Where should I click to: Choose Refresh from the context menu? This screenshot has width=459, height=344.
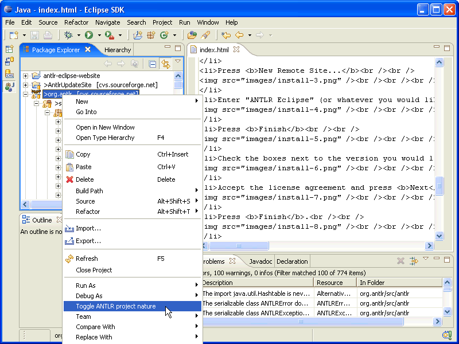87,259
